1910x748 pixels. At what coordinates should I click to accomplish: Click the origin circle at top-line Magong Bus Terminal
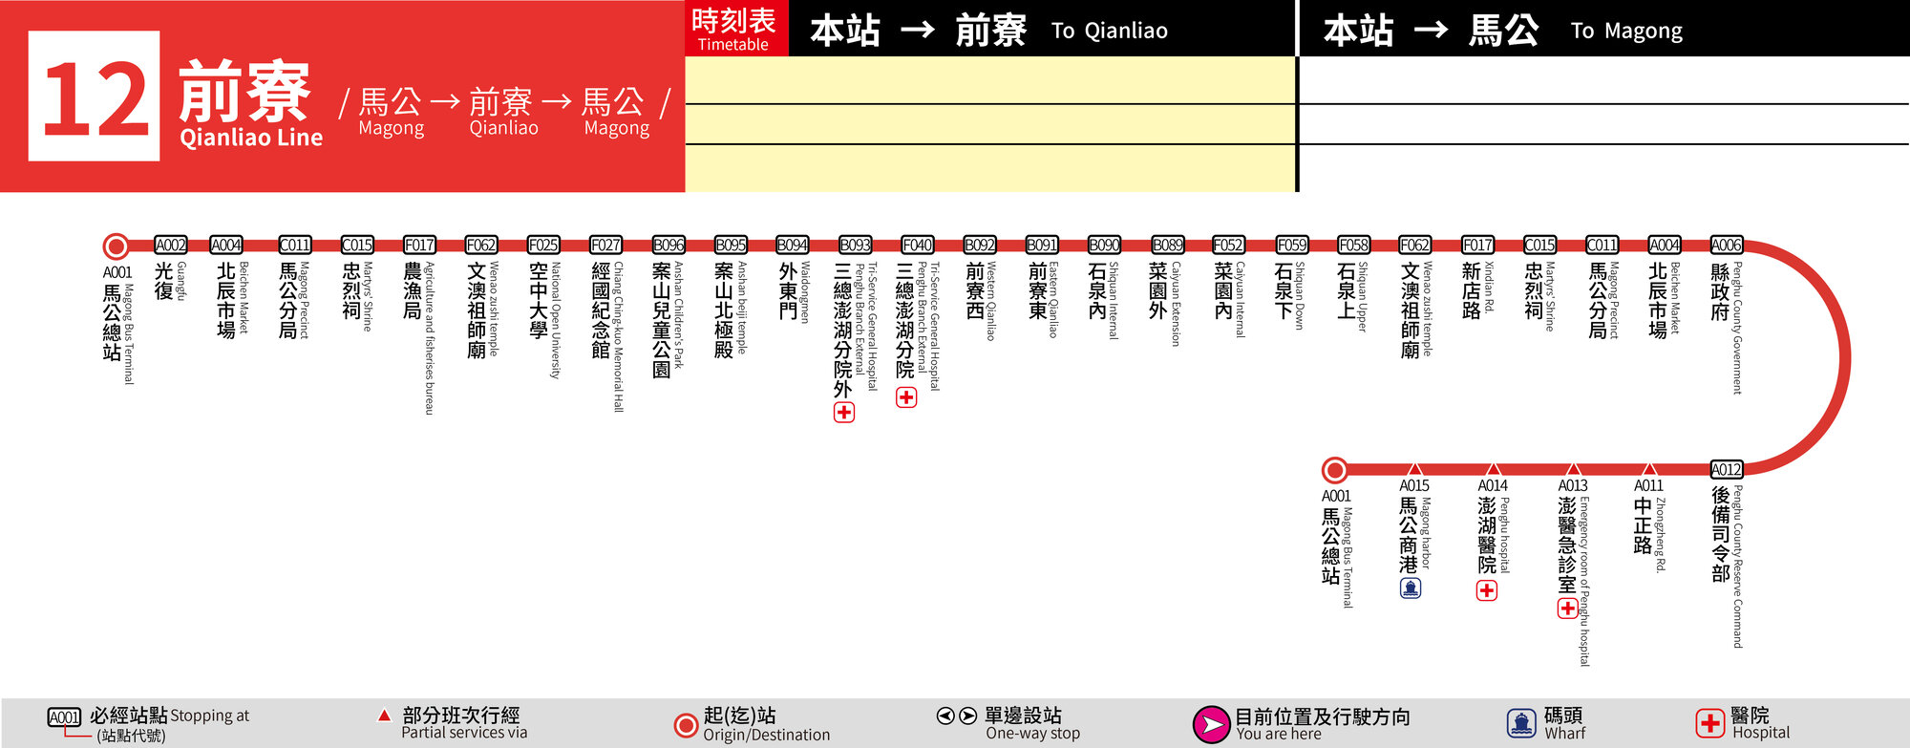point(117,246)
